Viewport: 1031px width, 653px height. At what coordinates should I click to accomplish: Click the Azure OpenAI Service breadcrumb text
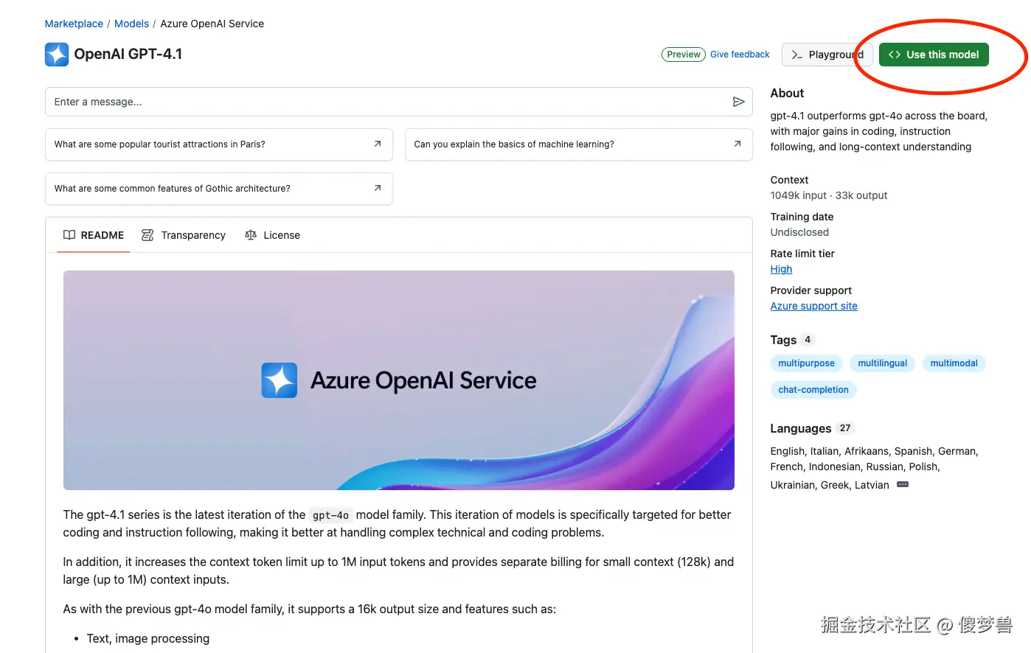(212, 24)
